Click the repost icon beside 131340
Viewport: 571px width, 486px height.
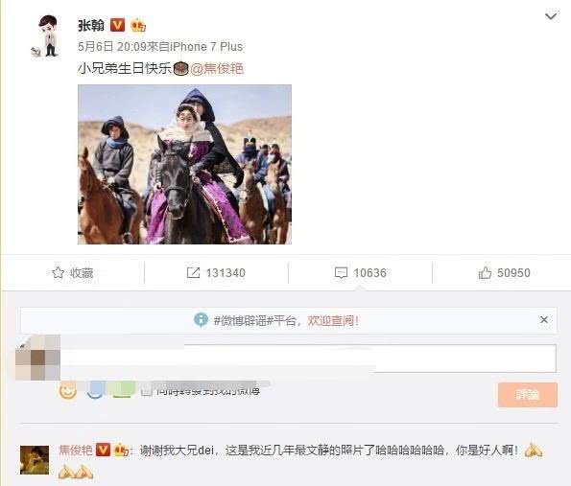tap(193, 272)
